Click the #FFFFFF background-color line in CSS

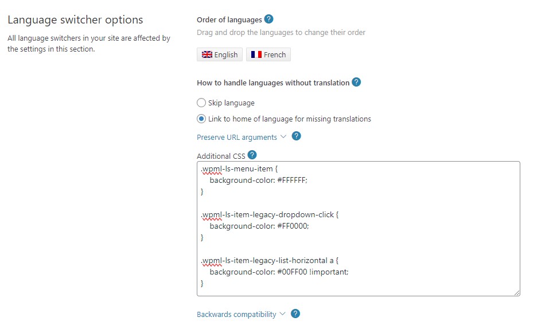tap(258, 180)
